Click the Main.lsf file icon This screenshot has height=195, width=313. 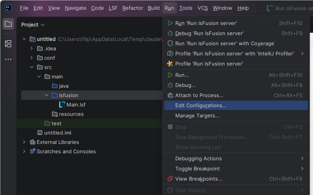click(62, 105)
